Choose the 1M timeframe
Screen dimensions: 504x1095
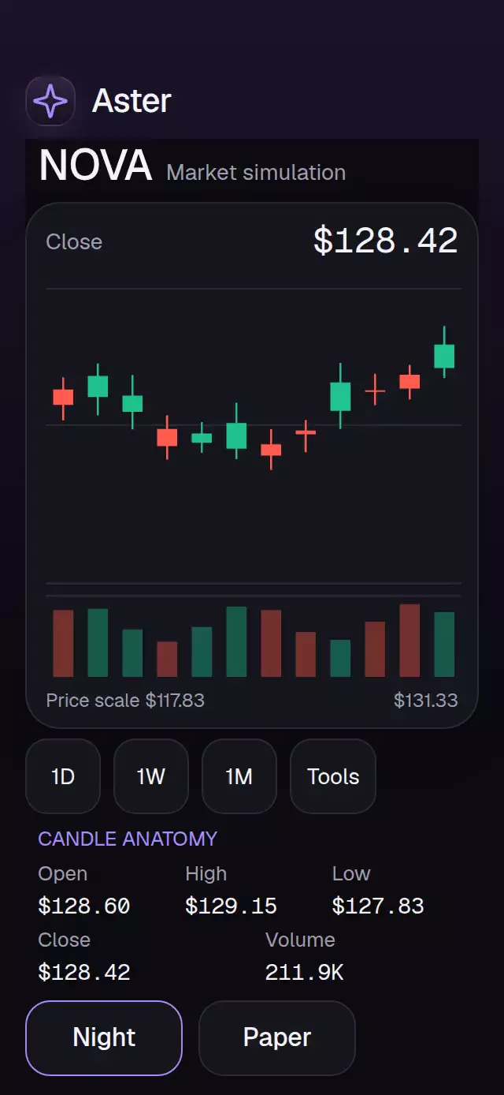tap(239, 776)
